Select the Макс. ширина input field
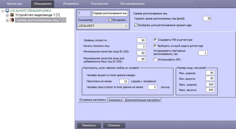Image resolution: width=236 pixels, height=129 pixels. click(x=210, y=84)
